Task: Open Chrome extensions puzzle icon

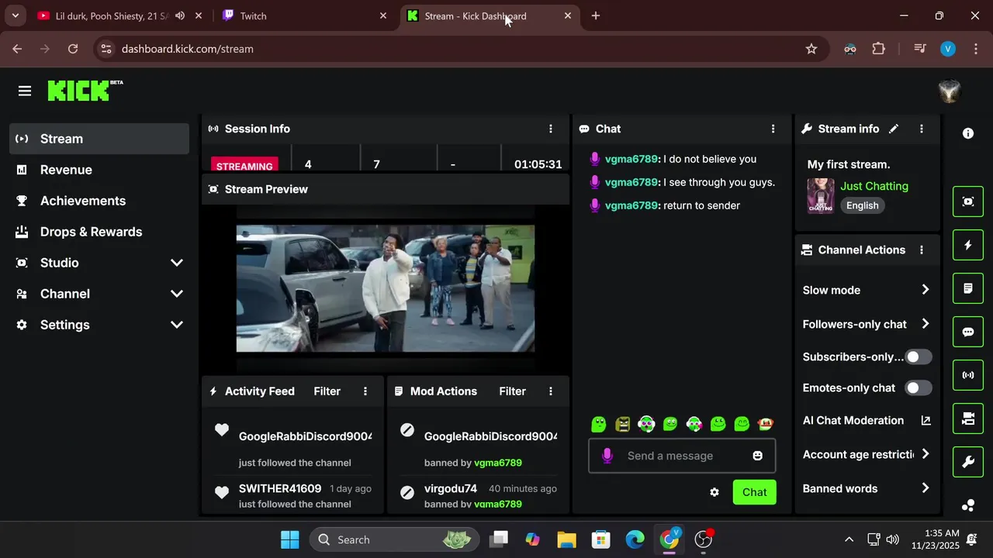Action: pyautogui.click(x=878, y=49)
